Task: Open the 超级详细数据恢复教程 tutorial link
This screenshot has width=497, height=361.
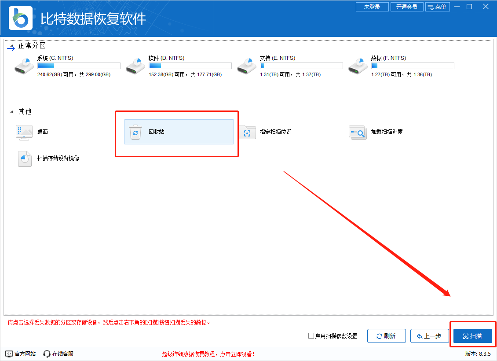Action: pos(208,354)
